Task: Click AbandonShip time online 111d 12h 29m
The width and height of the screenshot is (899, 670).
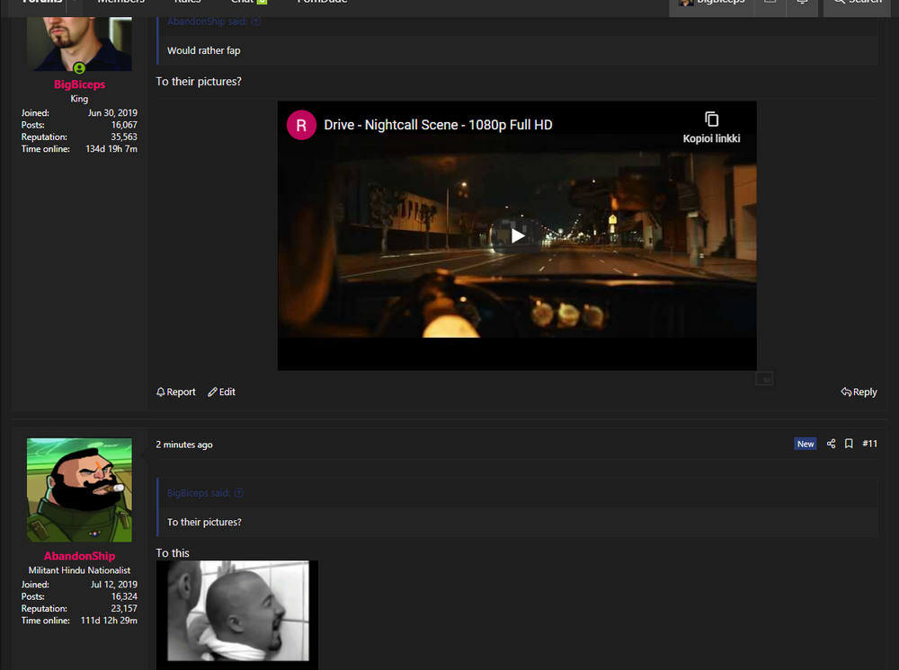Action: [x=109, y=621]
